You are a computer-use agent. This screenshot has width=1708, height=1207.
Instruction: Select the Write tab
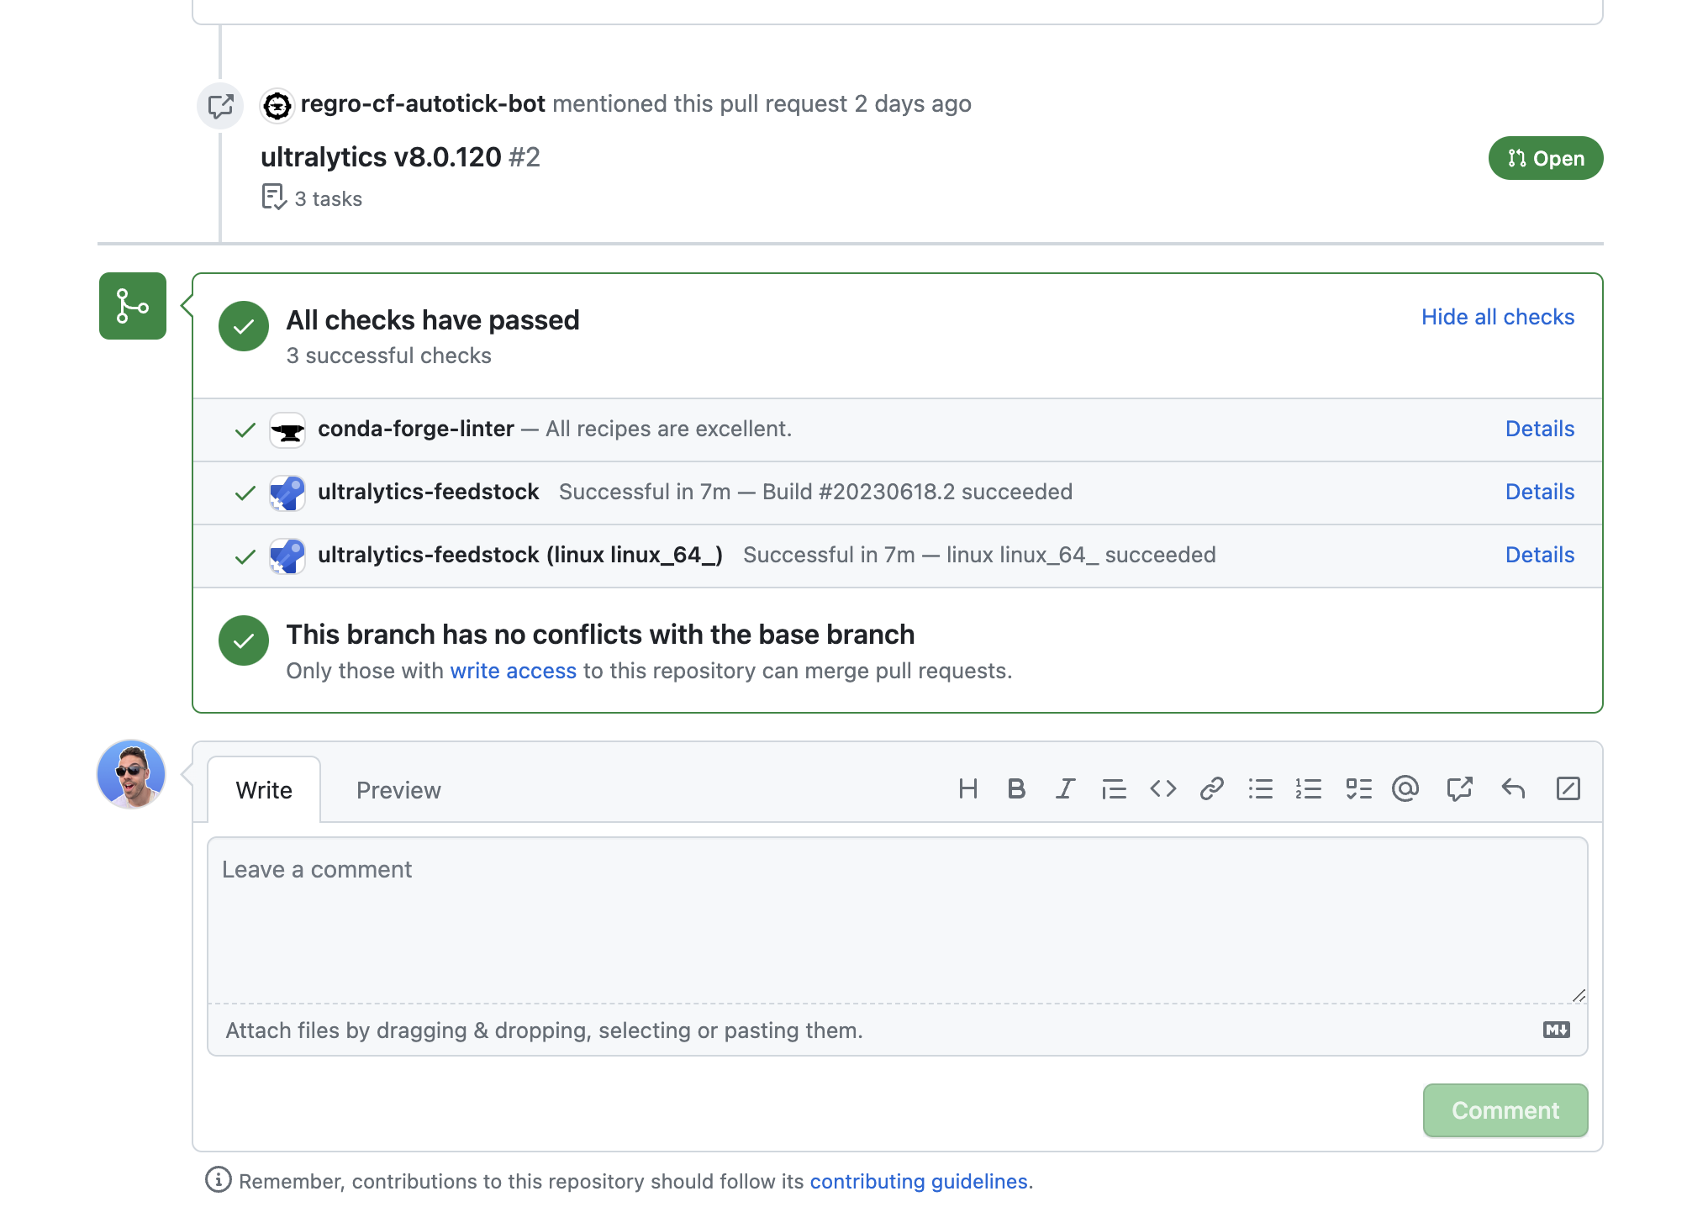coord(264,790)
